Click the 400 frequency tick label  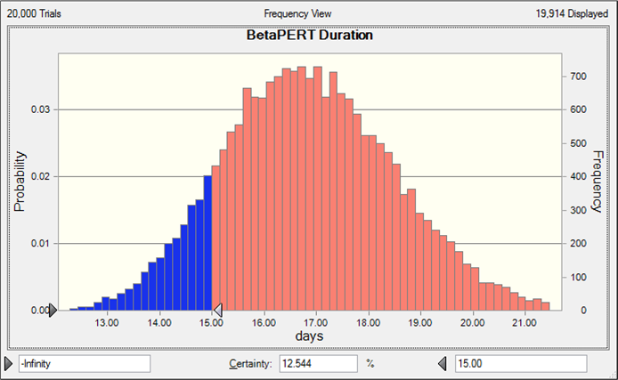[578, 176]
